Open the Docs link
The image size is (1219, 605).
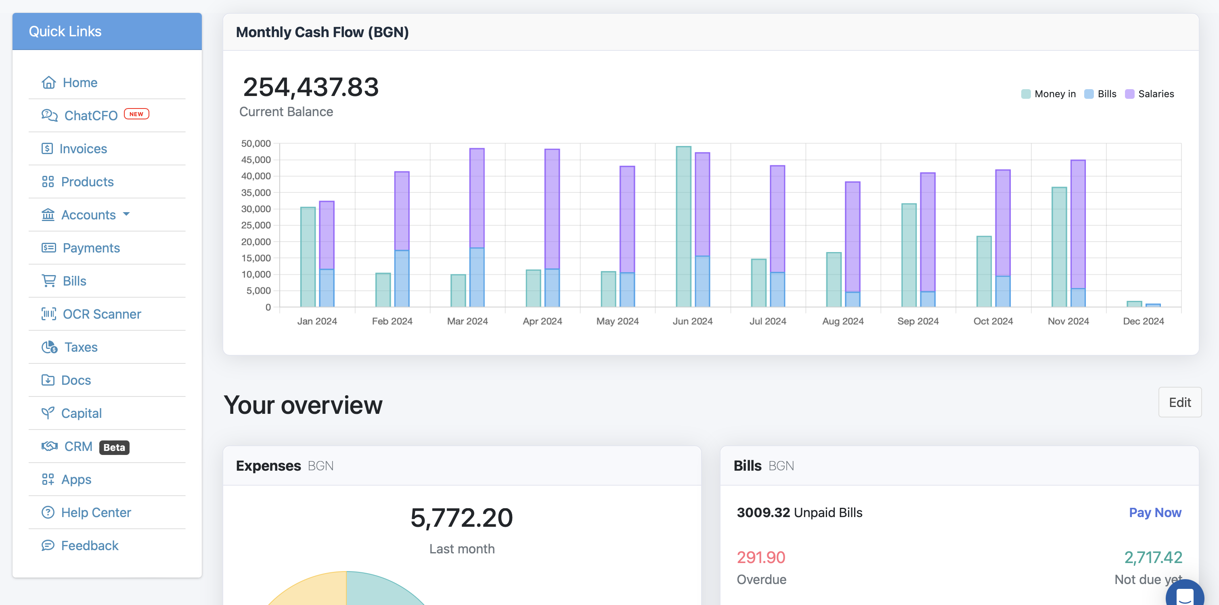point(76,380)
